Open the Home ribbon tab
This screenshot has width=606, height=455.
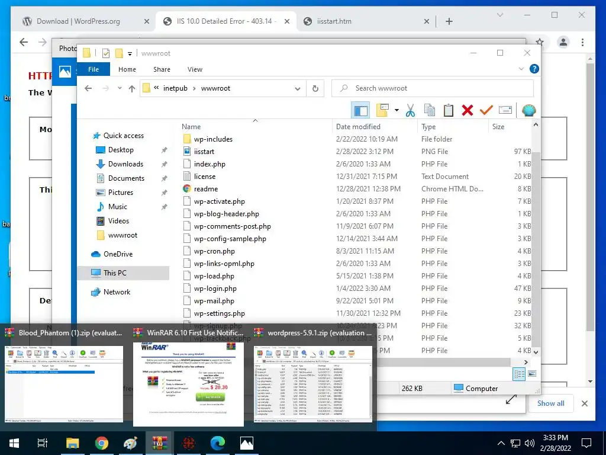(127, 69)
